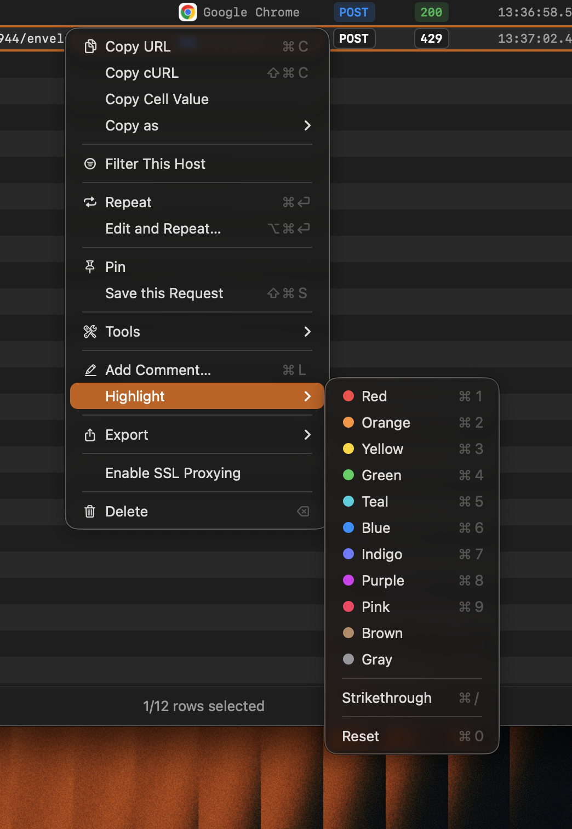Click the blue POST method in Chrome row
This screenshot has height=829, width=572.
pos(354,12)
